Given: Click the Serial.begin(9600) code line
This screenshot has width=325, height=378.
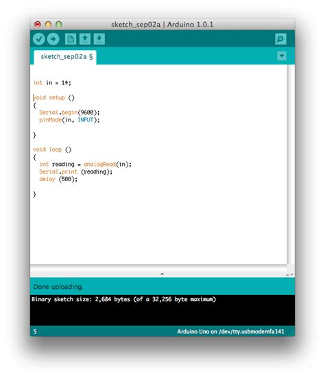Looking at the screenshot, I should [69, 113].
